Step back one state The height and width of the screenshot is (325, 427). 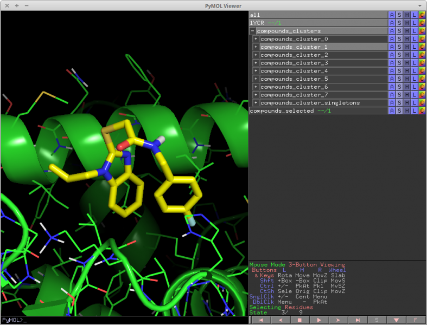(280, 320)
